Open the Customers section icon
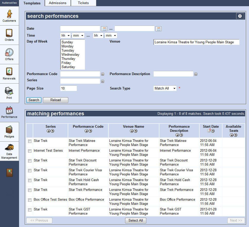This screenshot has height=227, width=249. tap(9, 14)
